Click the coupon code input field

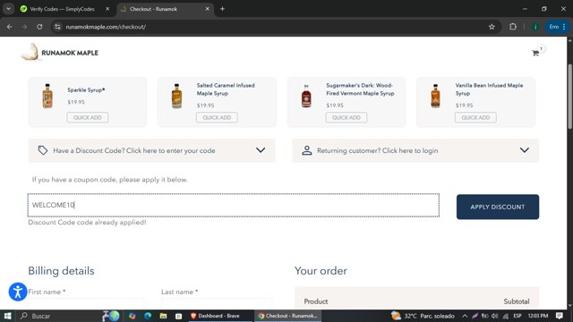click(x=234, y=205)
